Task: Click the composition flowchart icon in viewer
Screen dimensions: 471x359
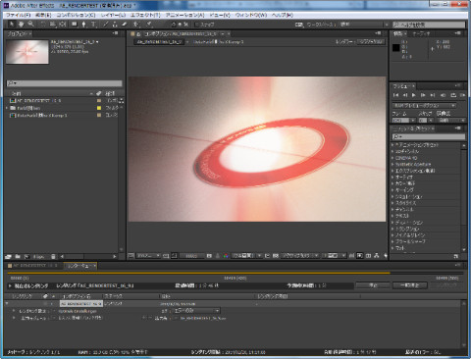Action: [377, 256]
